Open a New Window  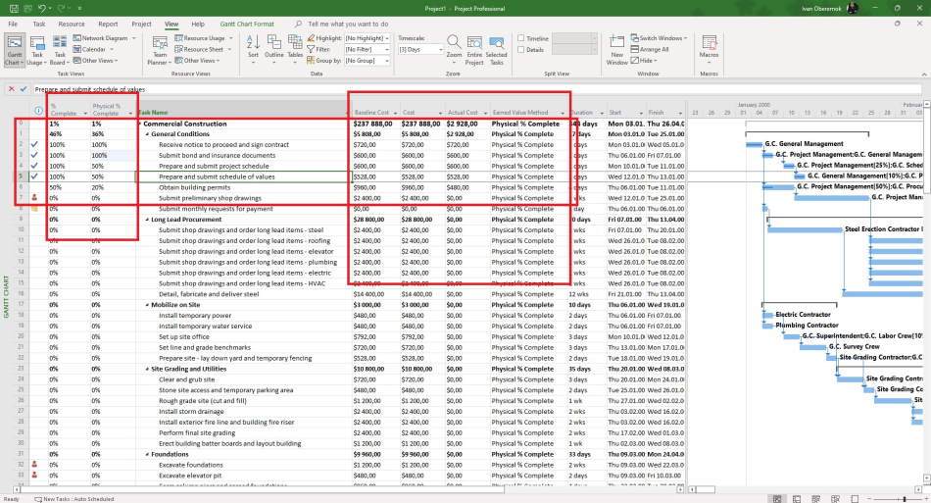[x=616, y=50]
